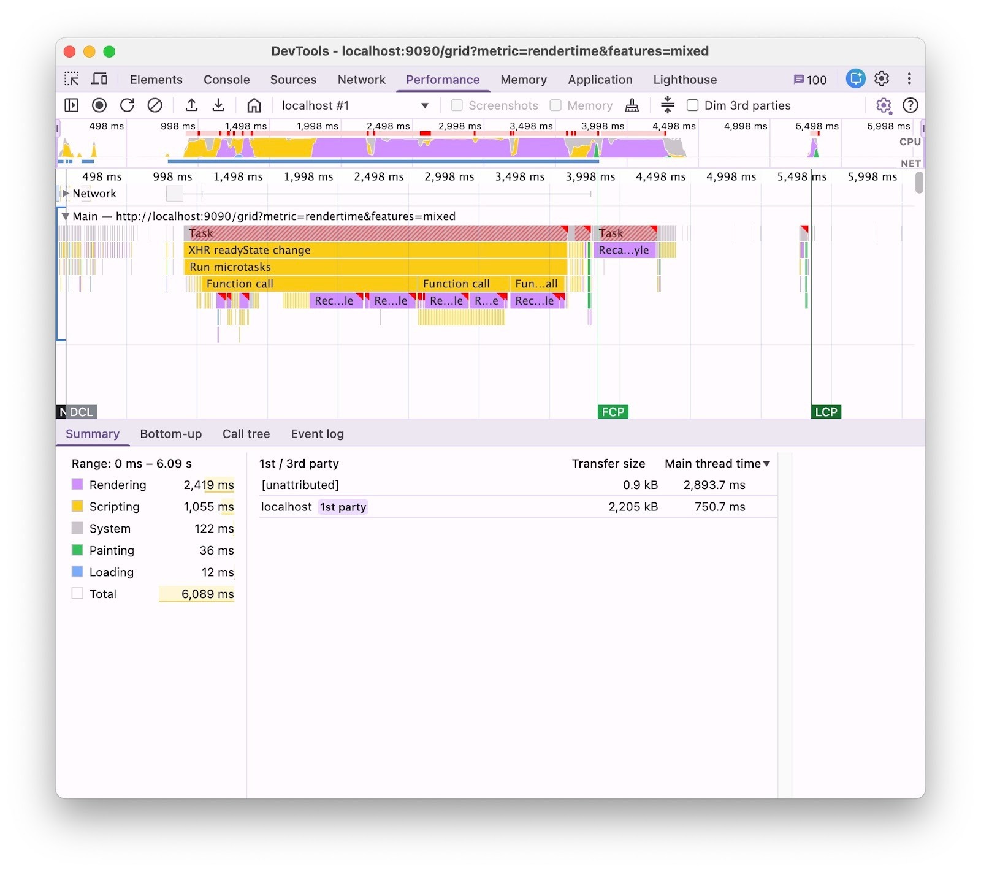Click the reload and record icon
981x872 pixels.
[x=127, y=105]
